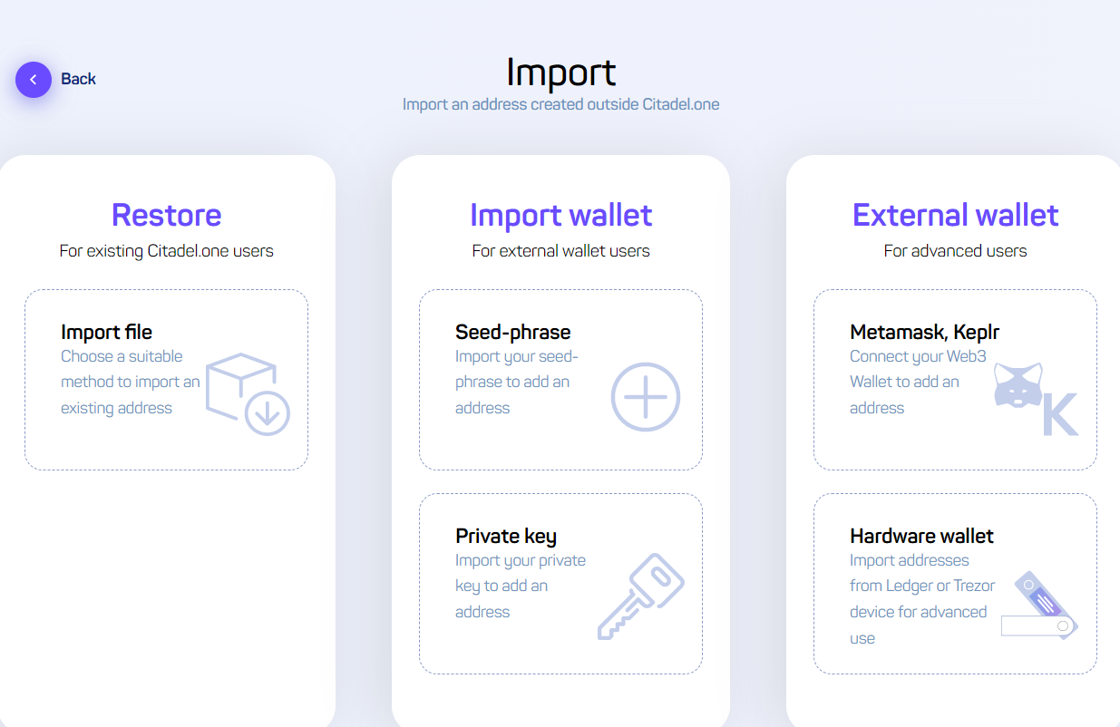Click the Keplr K logo icon
This screenshot has width=1120, height=727.
1060,414
